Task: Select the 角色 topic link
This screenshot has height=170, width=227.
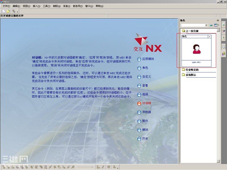Action: 143,68
